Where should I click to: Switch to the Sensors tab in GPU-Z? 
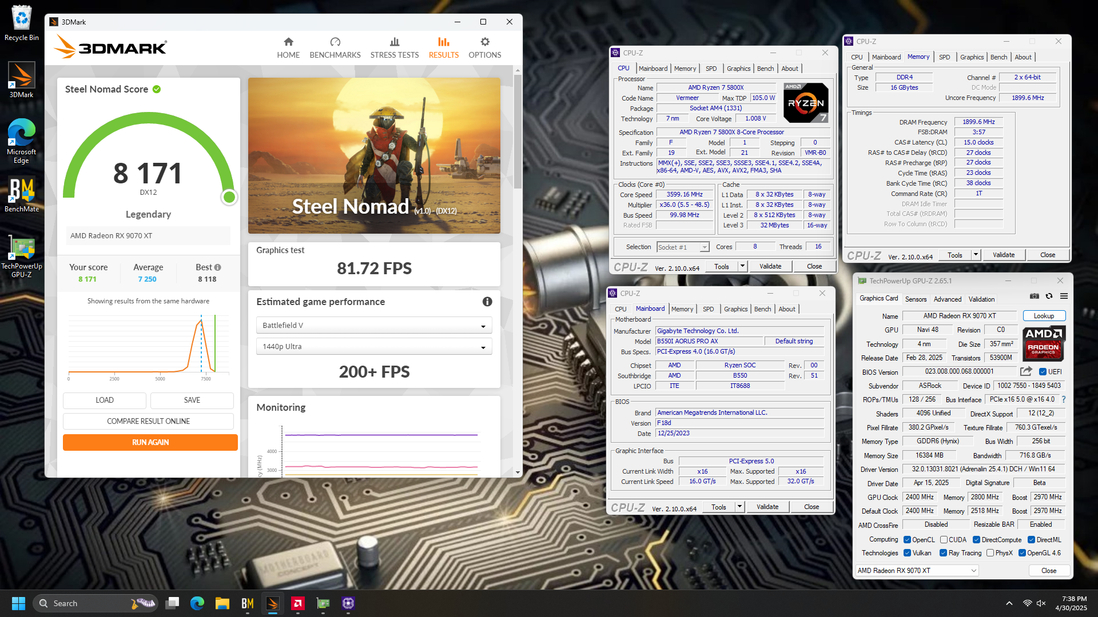coord(916,299)
